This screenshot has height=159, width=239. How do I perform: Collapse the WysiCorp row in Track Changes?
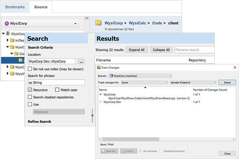point(101,94)
